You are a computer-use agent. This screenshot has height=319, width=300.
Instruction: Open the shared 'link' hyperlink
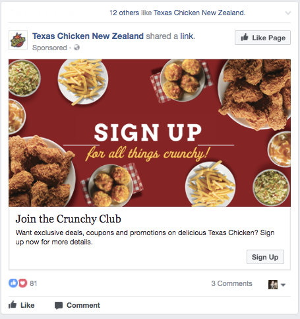(187, 36)
